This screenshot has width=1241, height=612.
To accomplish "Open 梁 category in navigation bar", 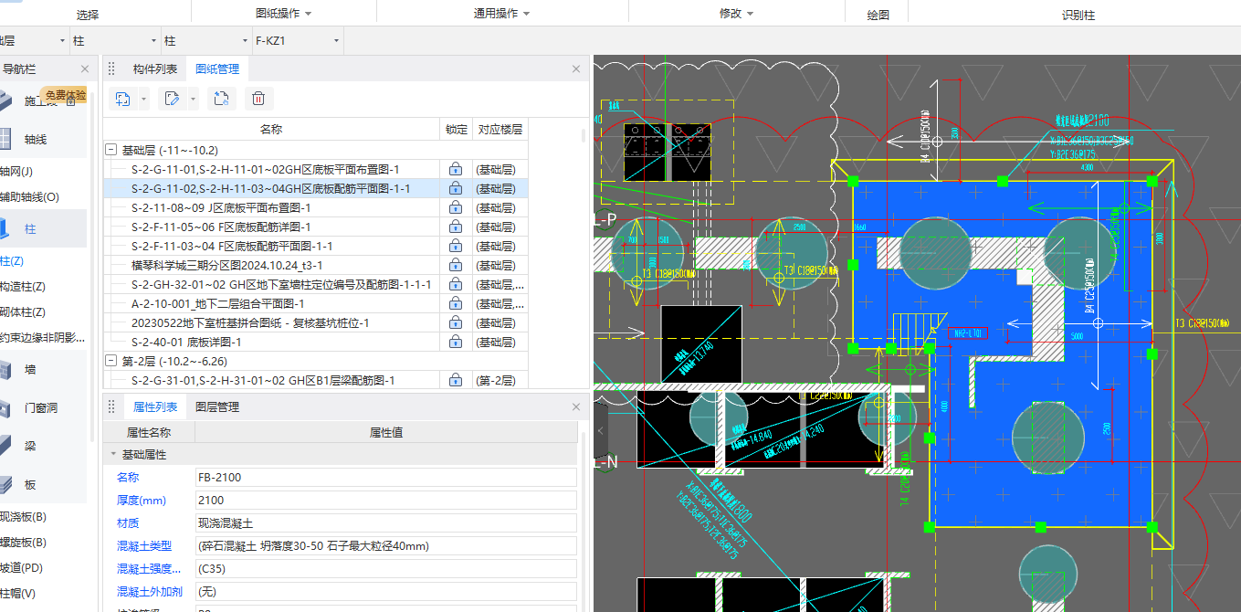I will [x=30, y=446].
